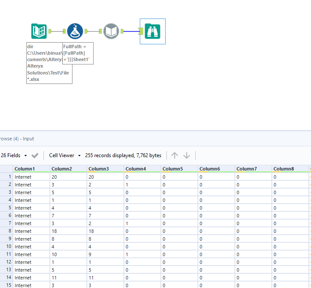Viewport: 311px width, 288px height.
Task: Click the Directory tool's output anchor
Action: click(50, 31)
